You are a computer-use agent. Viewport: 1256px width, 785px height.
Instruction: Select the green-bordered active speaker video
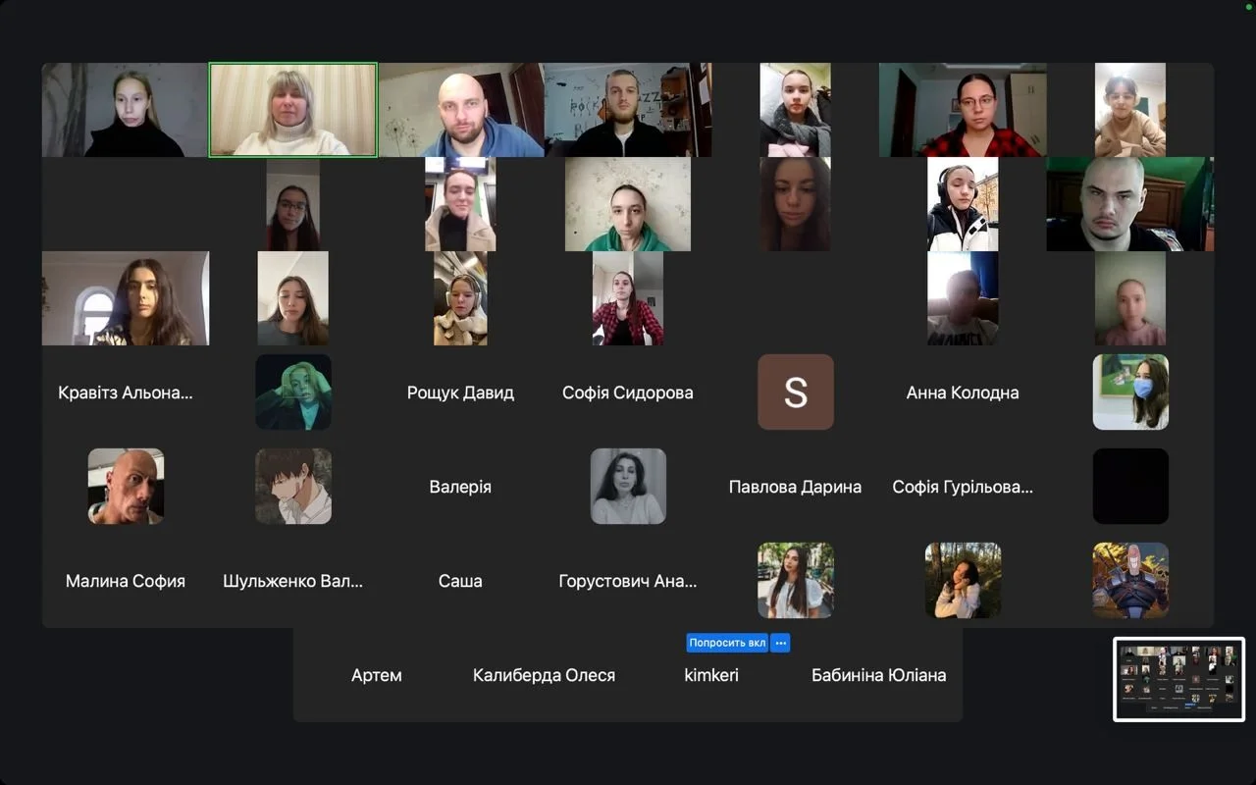(293, 110)
